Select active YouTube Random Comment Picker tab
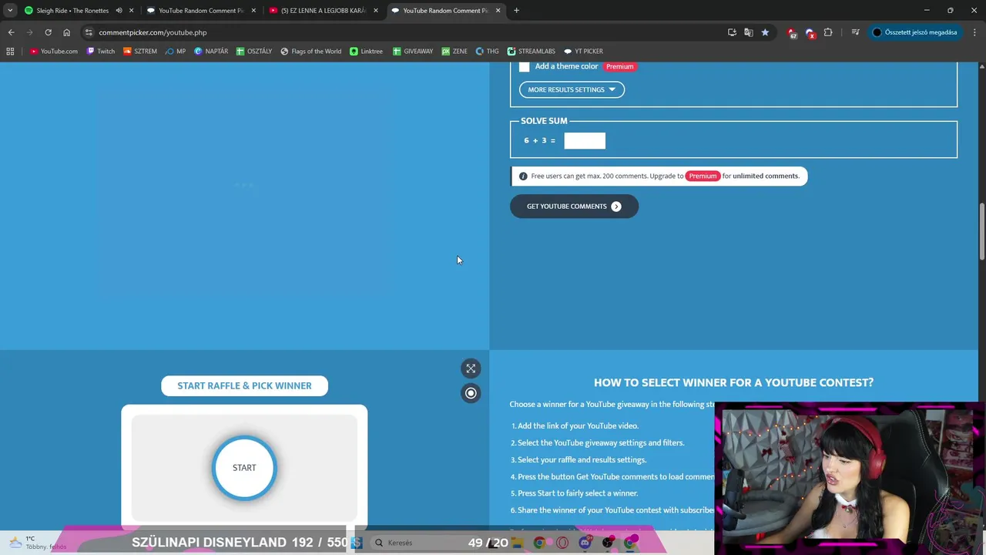This screenshot has width=986, height=555. click(445, 11)
